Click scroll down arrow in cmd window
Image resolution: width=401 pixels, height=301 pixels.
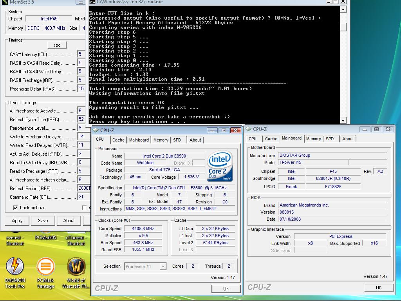click(x=343, y=120)
